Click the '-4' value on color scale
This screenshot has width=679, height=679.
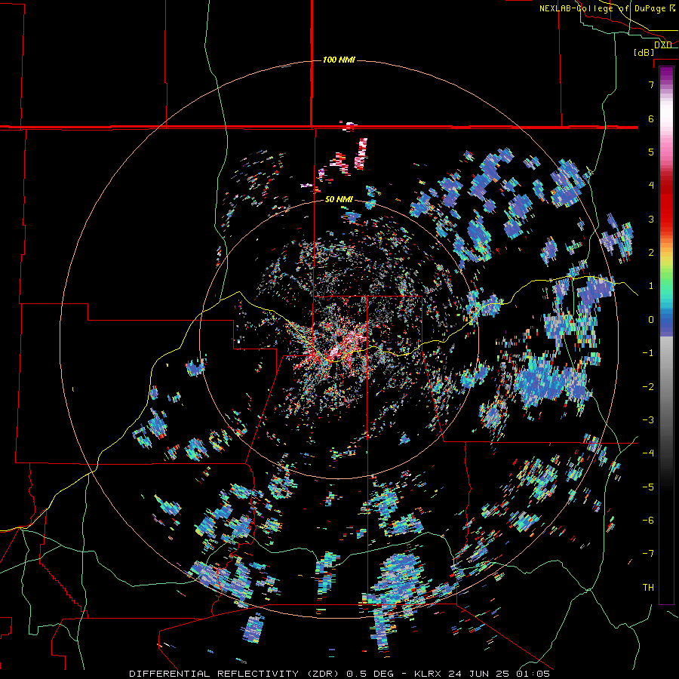(x=648, y=453)
